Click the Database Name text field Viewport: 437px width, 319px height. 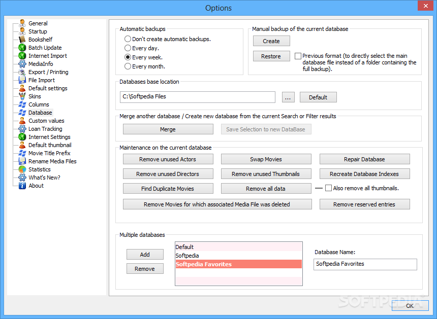click(365, 264)
